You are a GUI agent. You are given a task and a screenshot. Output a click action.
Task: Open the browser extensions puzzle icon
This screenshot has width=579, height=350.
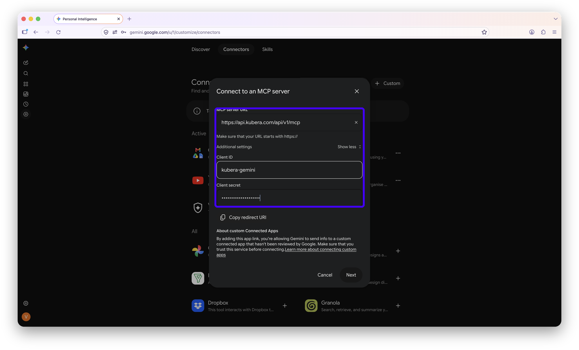point(543,32)
